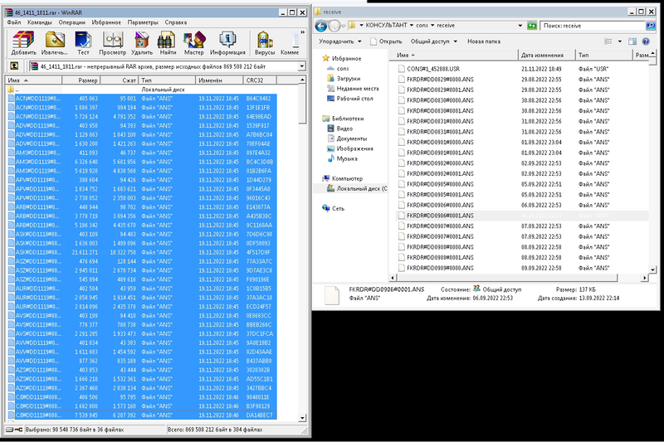Open the Команды menu
Screen dimensions: 664x442
click(x=39, y=22)
